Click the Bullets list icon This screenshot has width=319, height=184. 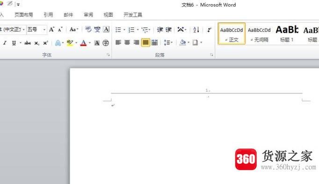[118, 30]
